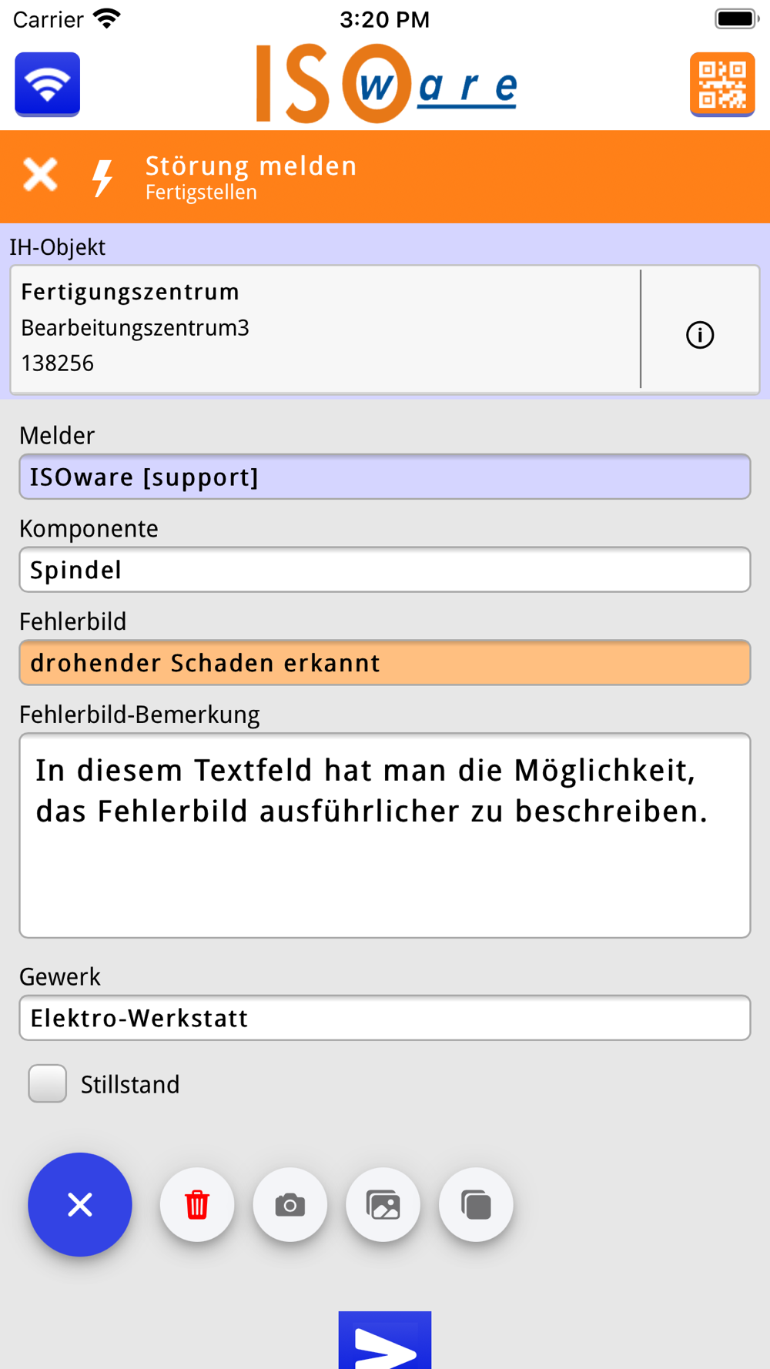Close the Störung melden form
The image size is (770, 1369).
tap(40, 175)
